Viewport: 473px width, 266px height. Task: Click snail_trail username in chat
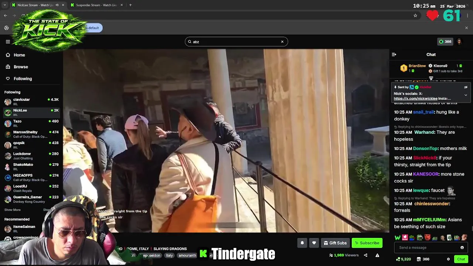pyautogui.click(x=423, y=112)
